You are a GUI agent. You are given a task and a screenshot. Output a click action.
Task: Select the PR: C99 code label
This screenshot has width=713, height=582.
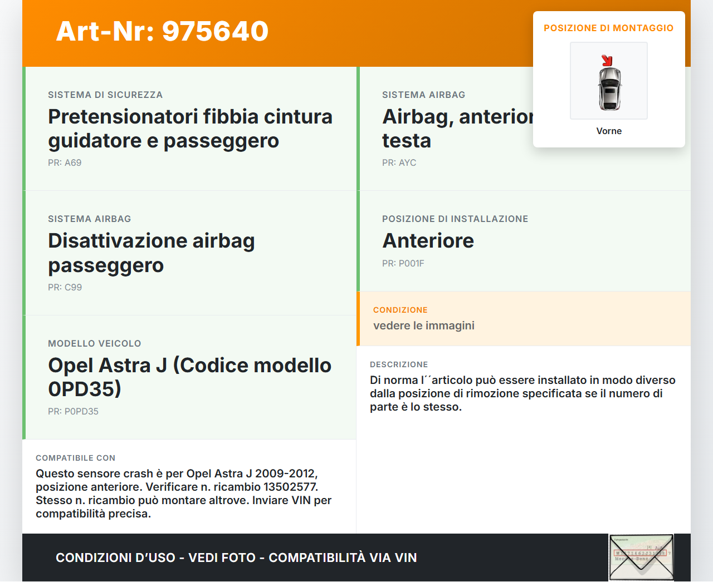click(65, 288)
